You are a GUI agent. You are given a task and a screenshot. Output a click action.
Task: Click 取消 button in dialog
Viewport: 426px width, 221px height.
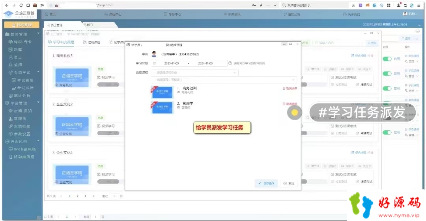[x=289, y=183]
